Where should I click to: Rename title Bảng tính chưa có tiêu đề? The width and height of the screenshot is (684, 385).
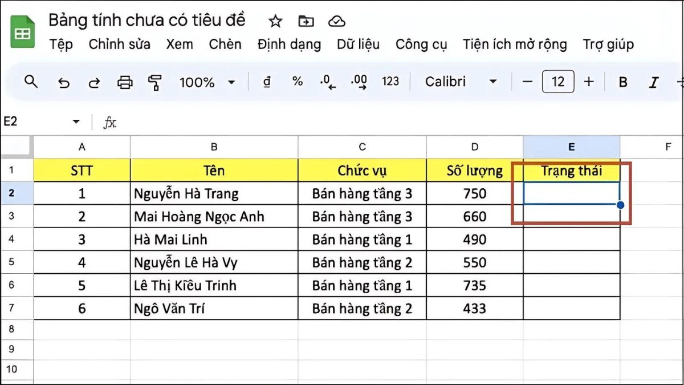click(x=147, y=21)
